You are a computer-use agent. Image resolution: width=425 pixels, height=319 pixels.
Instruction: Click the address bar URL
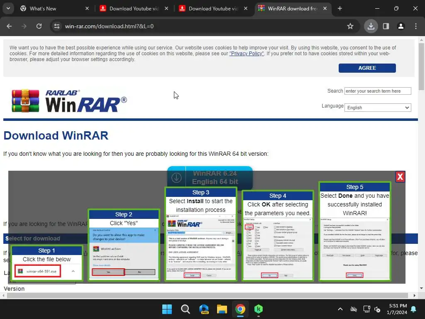[x=109, y=26]
